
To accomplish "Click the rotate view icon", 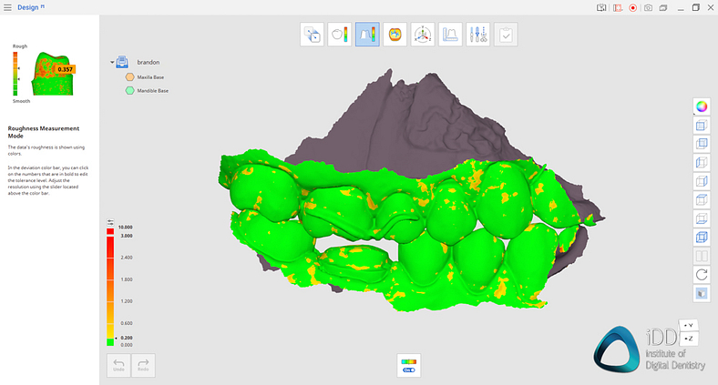I will point(701,274).
